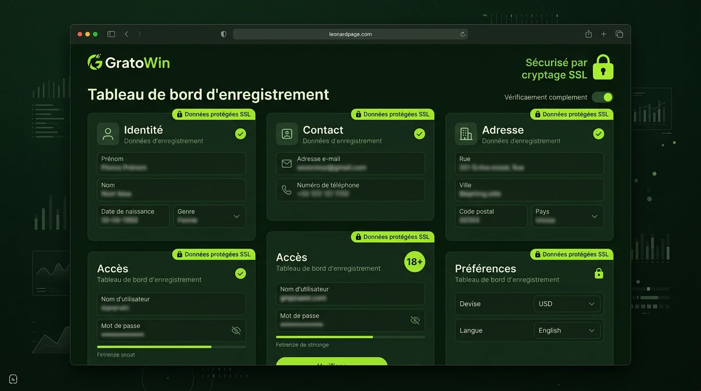Click the large SSL padlock icon
The image size is (701, 391).
pos(603,67)
